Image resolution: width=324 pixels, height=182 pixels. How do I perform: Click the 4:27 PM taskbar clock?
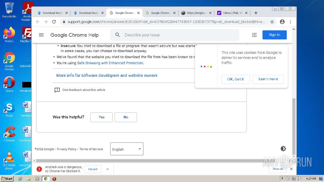(311, 179)
